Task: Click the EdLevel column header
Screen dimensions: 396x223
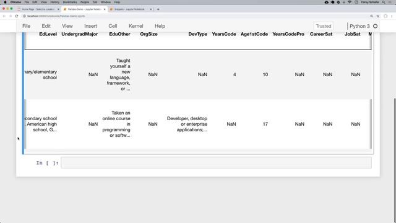Action: [x=48, y=34]
